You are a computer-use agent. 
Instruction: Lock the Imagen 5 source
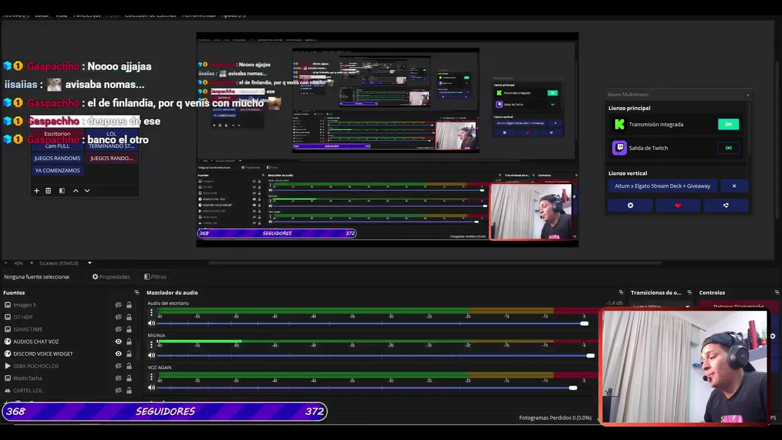point(129,305)
